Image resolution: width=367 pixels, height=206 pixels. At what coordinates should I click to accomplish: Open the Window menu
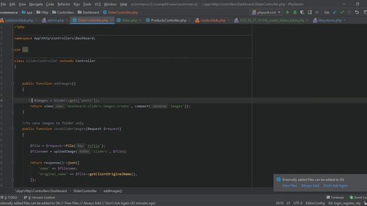tap(110, 4)
